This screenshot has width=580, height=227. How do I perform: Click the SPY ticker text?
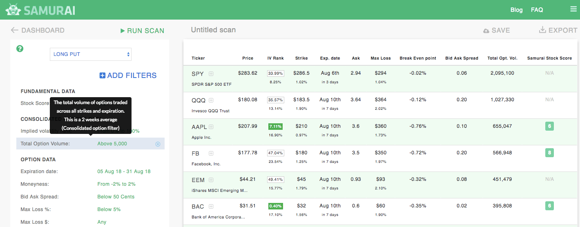coord(198,74)
